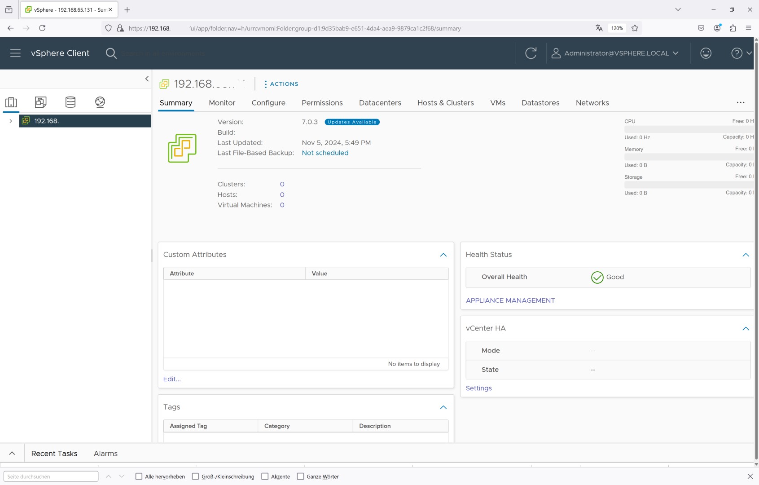759x485 pixels.
Task: Enable Alle hervorheben checkbox
Action: (139, 476)
